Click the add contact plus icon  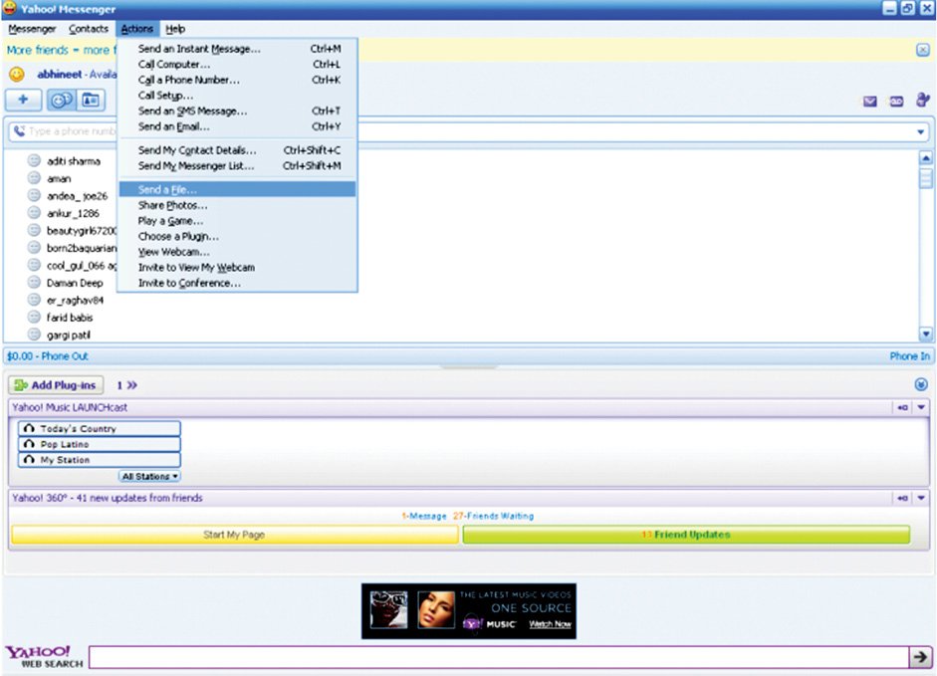(x=23, y=100)
